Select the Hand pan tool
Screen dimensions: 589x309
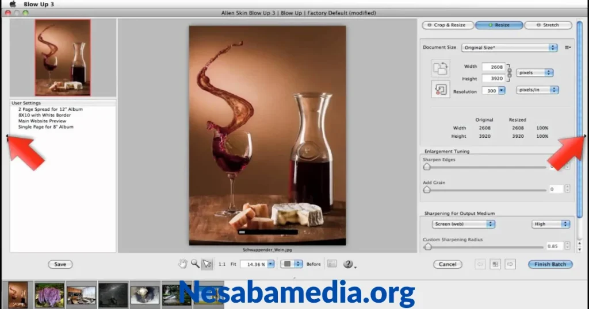click(182, 264)
